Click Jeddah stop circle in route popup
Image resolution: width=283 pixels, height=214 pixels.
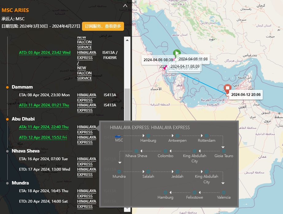177,172
